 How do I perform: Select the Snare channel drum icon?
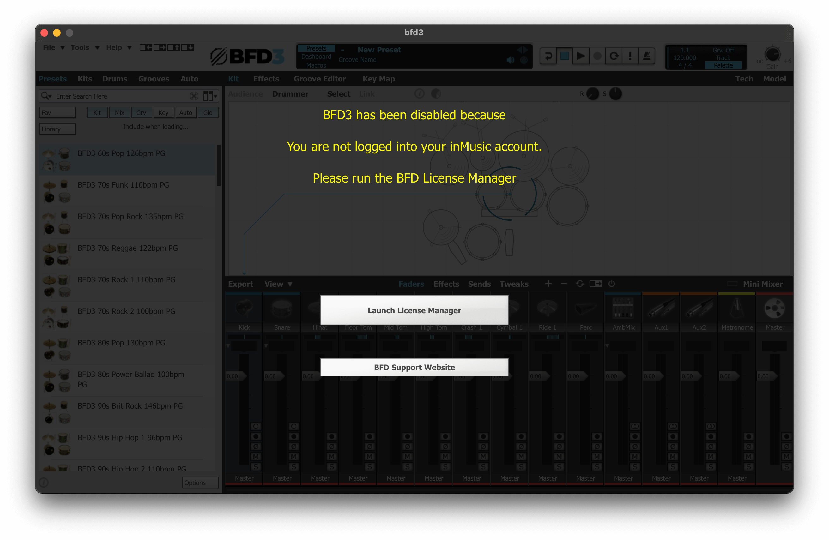coord(282,308)
